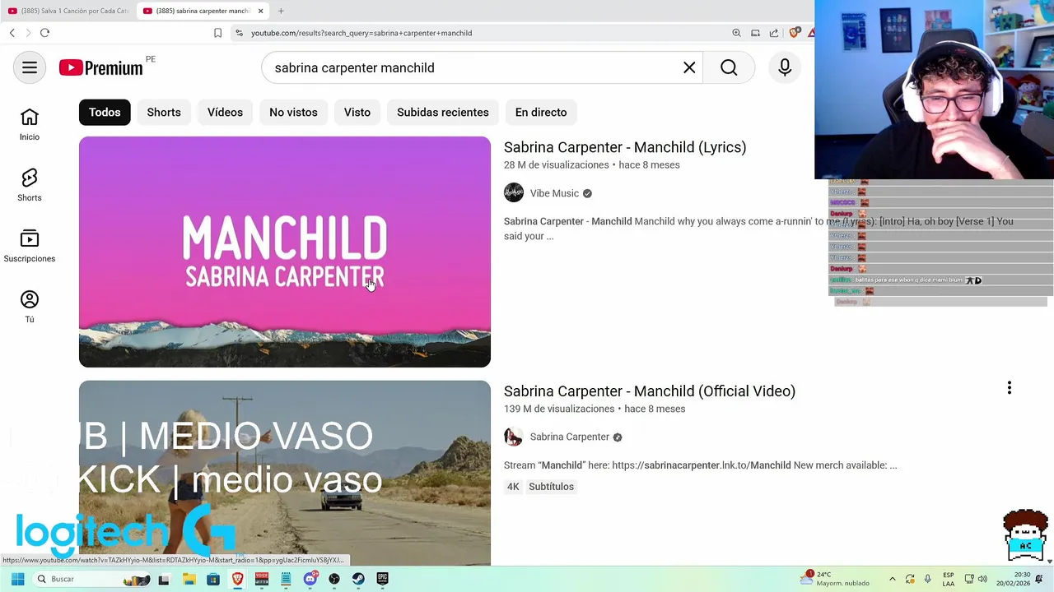Click the ESP LAA language indicator
The width and height of the screenshot is (1054, 592).
[949, 579]
